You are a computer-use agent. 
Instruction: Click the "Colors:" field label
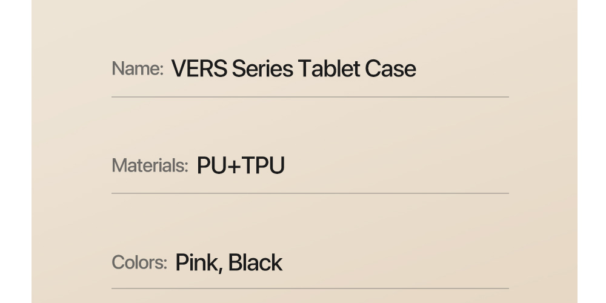[x=139, y=262]
